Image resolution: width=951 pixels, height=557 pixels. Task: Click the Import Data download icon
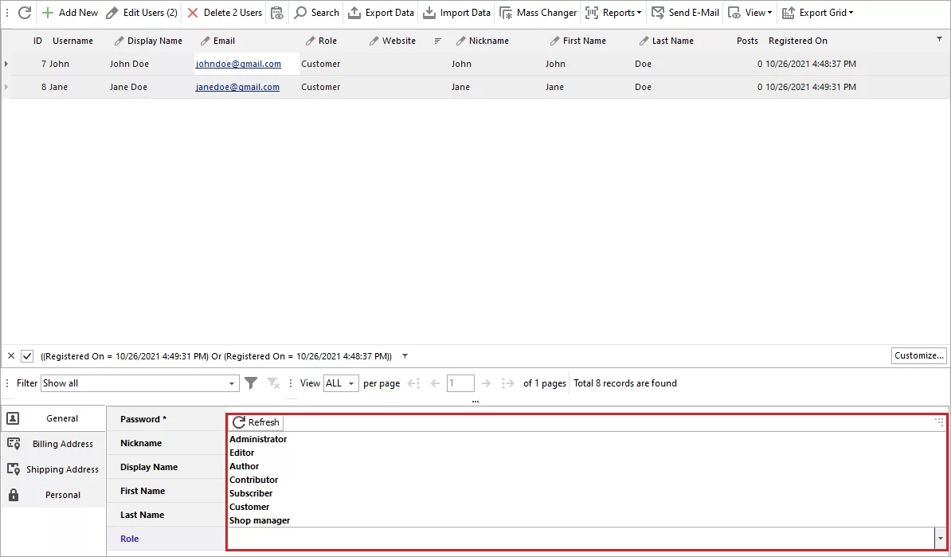[429, 12]
